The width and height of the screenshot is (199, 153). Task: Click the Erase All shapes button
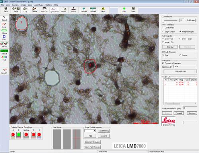point(179,113)
